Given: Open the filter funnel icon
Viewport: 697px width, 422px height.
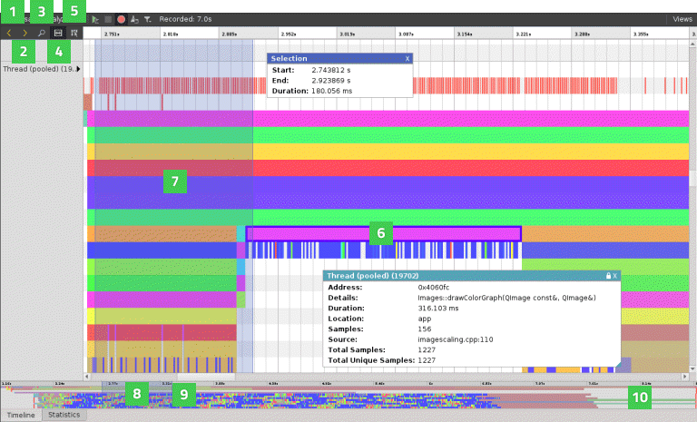Looking at the screenshot, I should pos(147,18).
